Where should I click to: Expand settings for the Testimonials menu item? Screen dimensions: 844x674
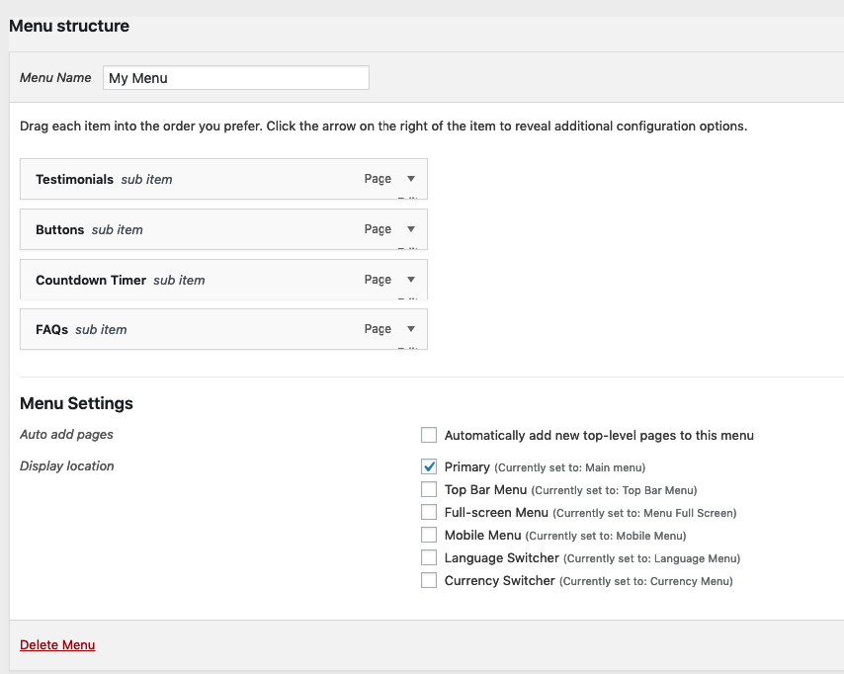[x=410, y=179]
